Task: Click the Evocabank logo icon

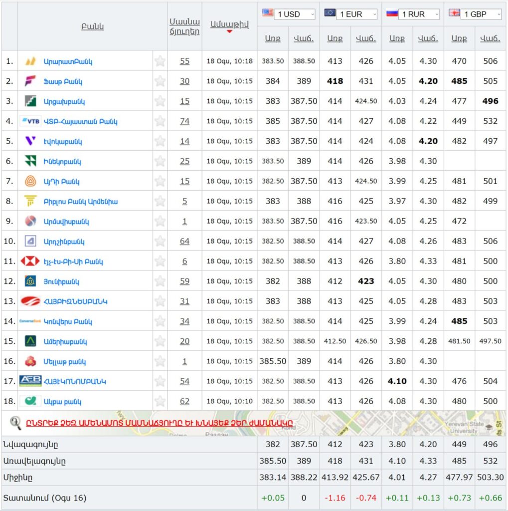Action: (30, 141)
